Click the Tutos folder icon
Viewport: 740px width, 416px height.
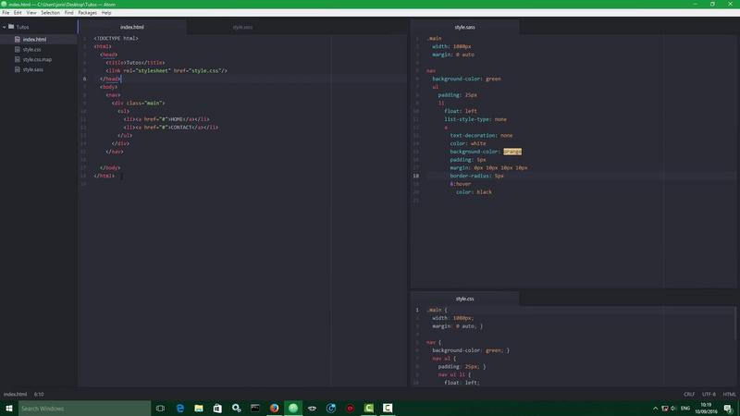point(11,27)
